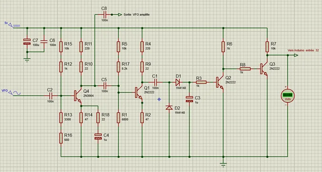Select the Sortie VFO amplifie output terminal
This screenshot has height=172, width=322.
tap(120, 15)
